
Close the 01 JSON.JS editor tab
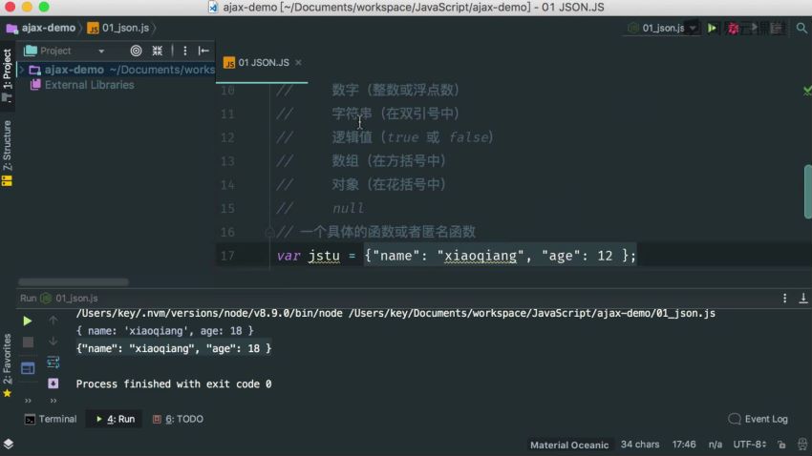298,63
